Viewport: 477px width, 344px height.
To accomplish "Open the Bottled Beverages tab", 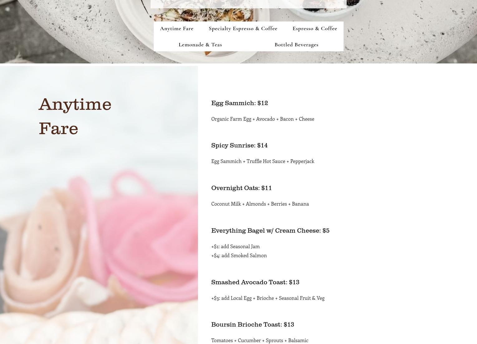I will [296, 44].
